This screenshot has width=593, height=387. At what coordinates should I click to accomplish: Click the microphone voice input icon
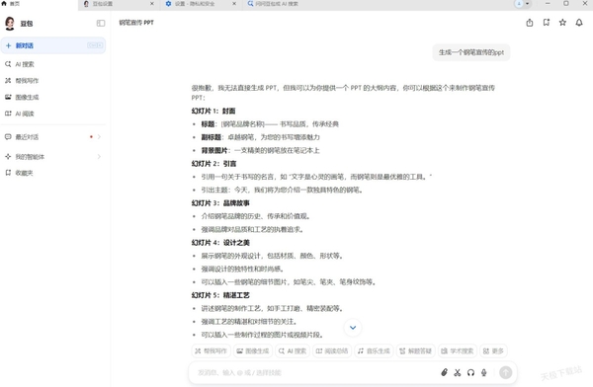click(483, 372)
